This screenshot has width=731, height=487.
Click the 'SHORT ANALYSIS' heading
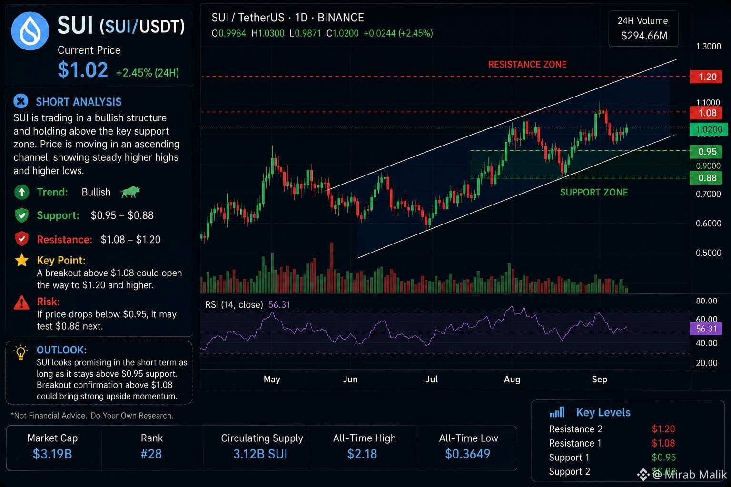(x=79, y=102)
